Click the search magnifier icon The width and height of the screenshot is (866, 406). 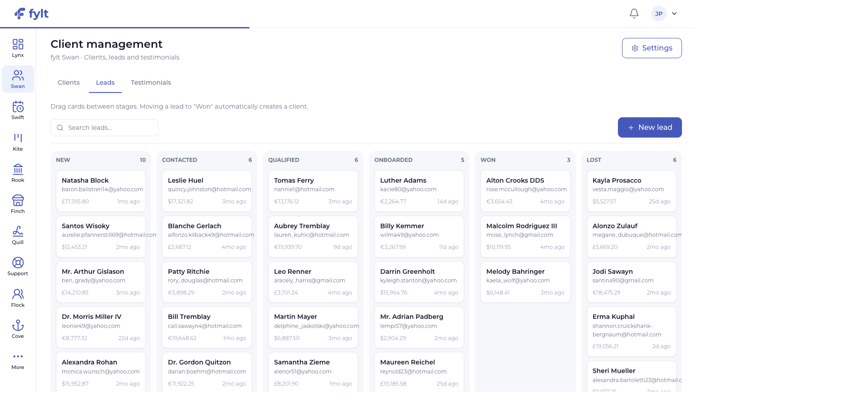[x=60, y=128]
